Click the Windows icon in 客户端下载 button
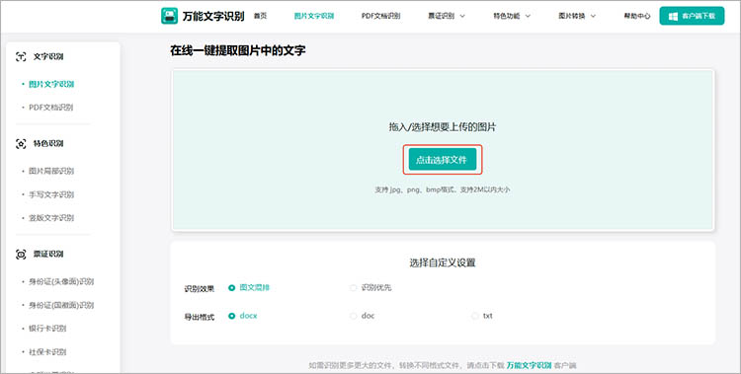 click(x=673, y=16)
